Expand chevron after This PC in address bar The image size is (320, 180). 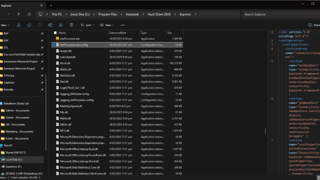(x=66, y=14)
